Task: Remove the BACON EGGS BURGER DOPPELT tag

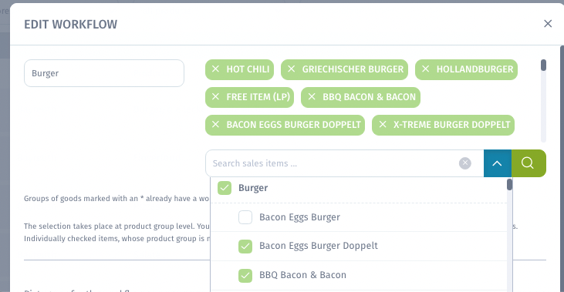Action: click(215, 124)
